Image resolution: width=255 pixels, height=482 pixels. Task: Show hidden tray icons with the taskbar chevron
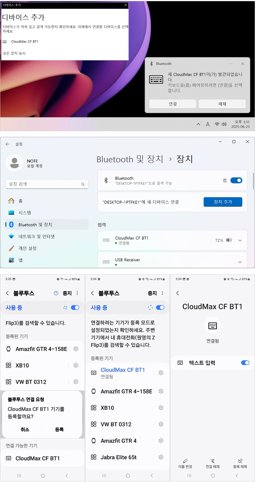198,124
